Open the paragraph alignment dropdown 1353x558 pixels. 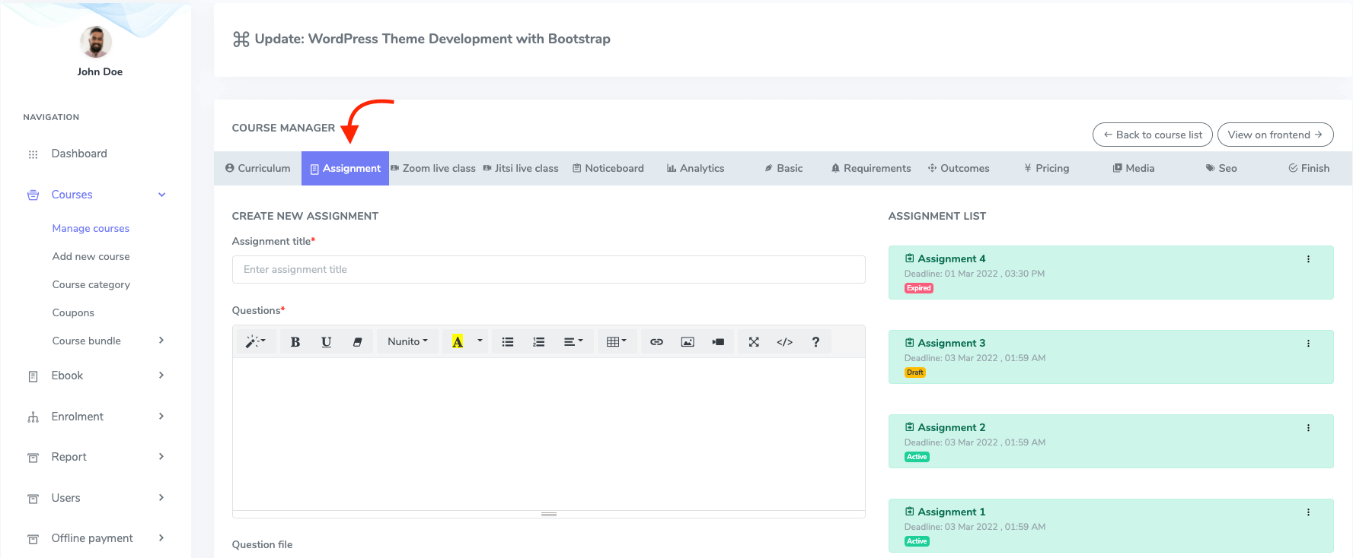click(573, 342)
